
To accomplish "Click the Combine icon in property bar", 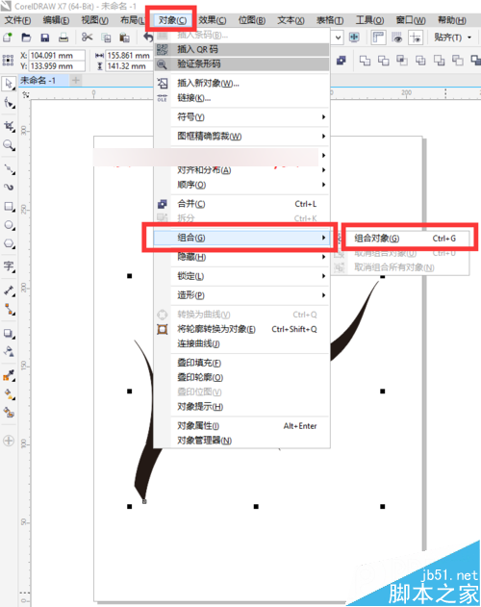I will pos(342,61).
